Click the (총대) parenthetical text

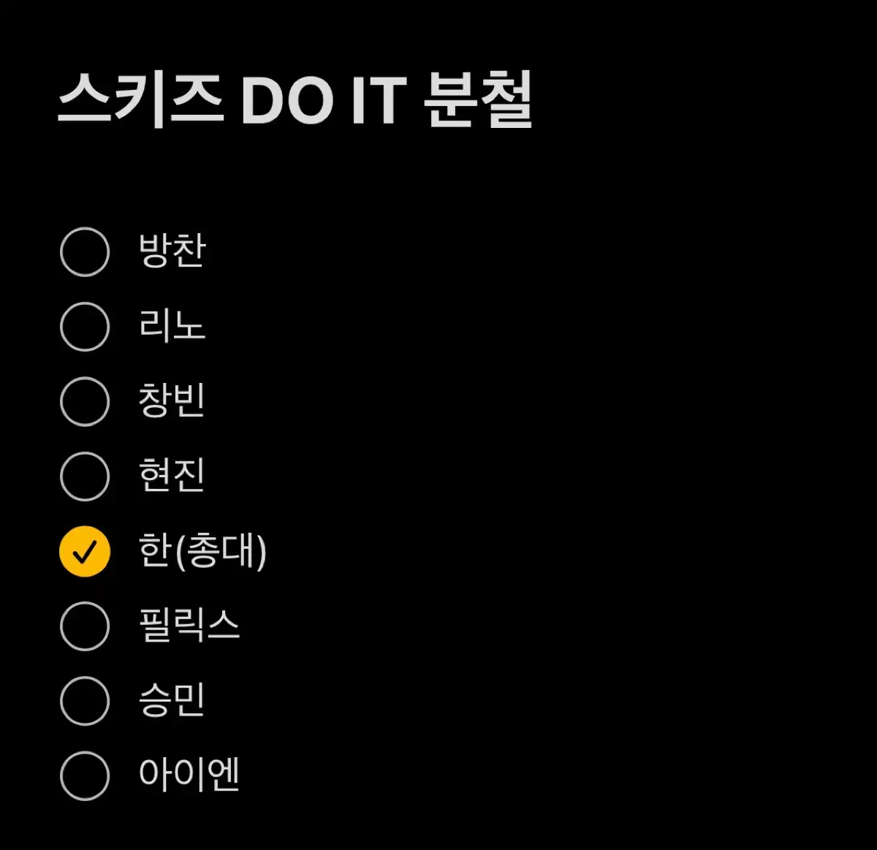point(221,551)
